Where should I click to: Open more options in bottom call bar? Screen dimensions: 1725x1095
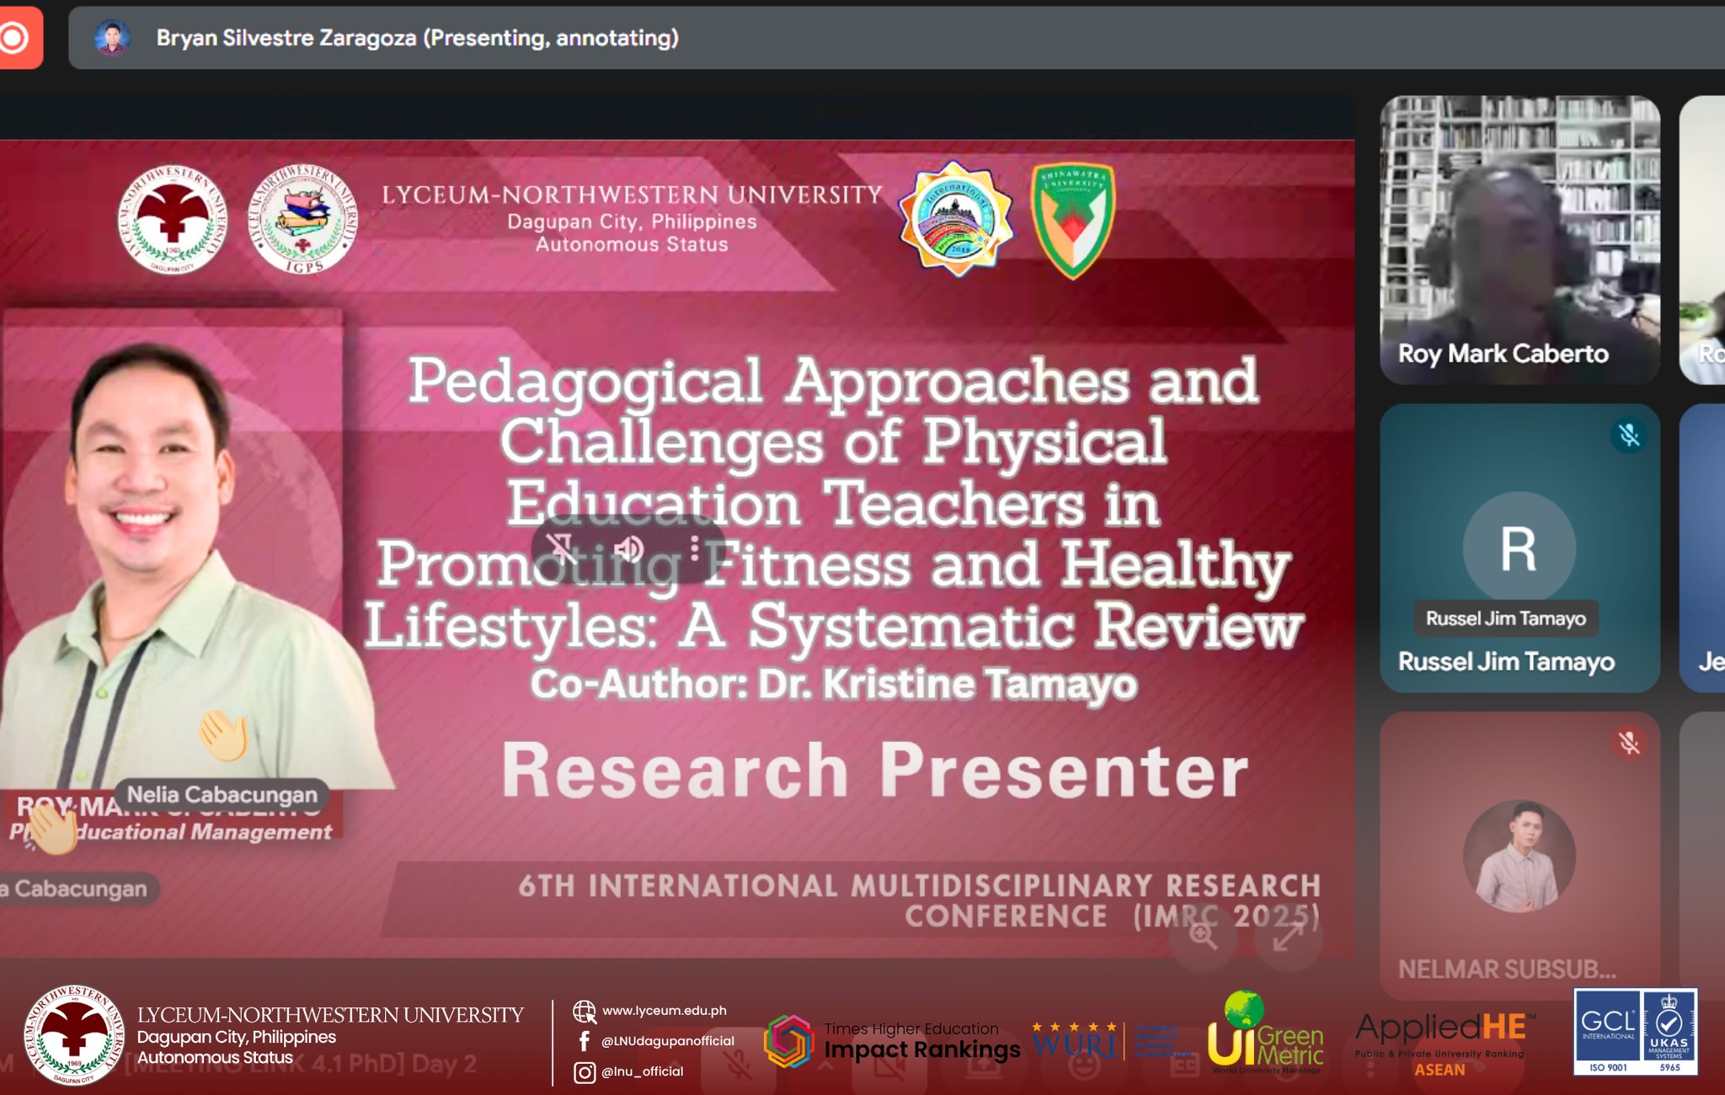[x=1370, y=1066]
